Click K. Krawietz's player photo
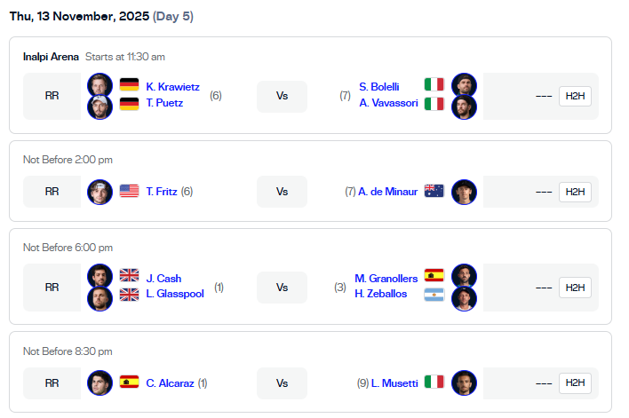 100,86
